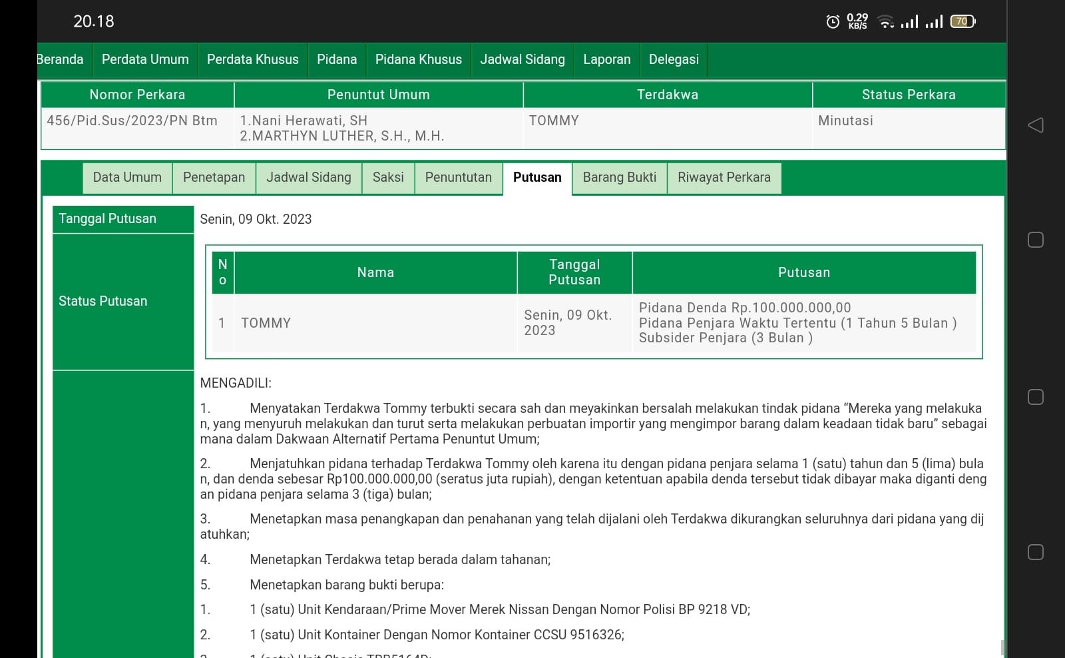Open the Jadwal Sidang top menu
This screenshot has height=658, width=1065.
[523, 59]
